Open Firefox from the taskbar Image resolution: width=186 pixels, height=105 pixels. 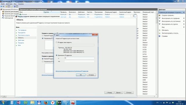click(x=46, y=103)
